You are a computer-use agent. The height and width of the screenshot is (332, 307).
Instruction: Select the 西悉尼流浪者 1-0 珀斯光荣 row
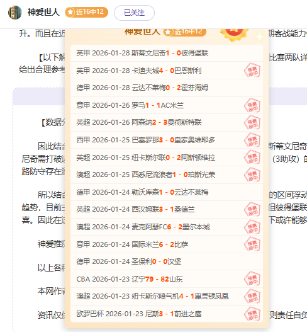pyautogui.click(x=167, y=175)
